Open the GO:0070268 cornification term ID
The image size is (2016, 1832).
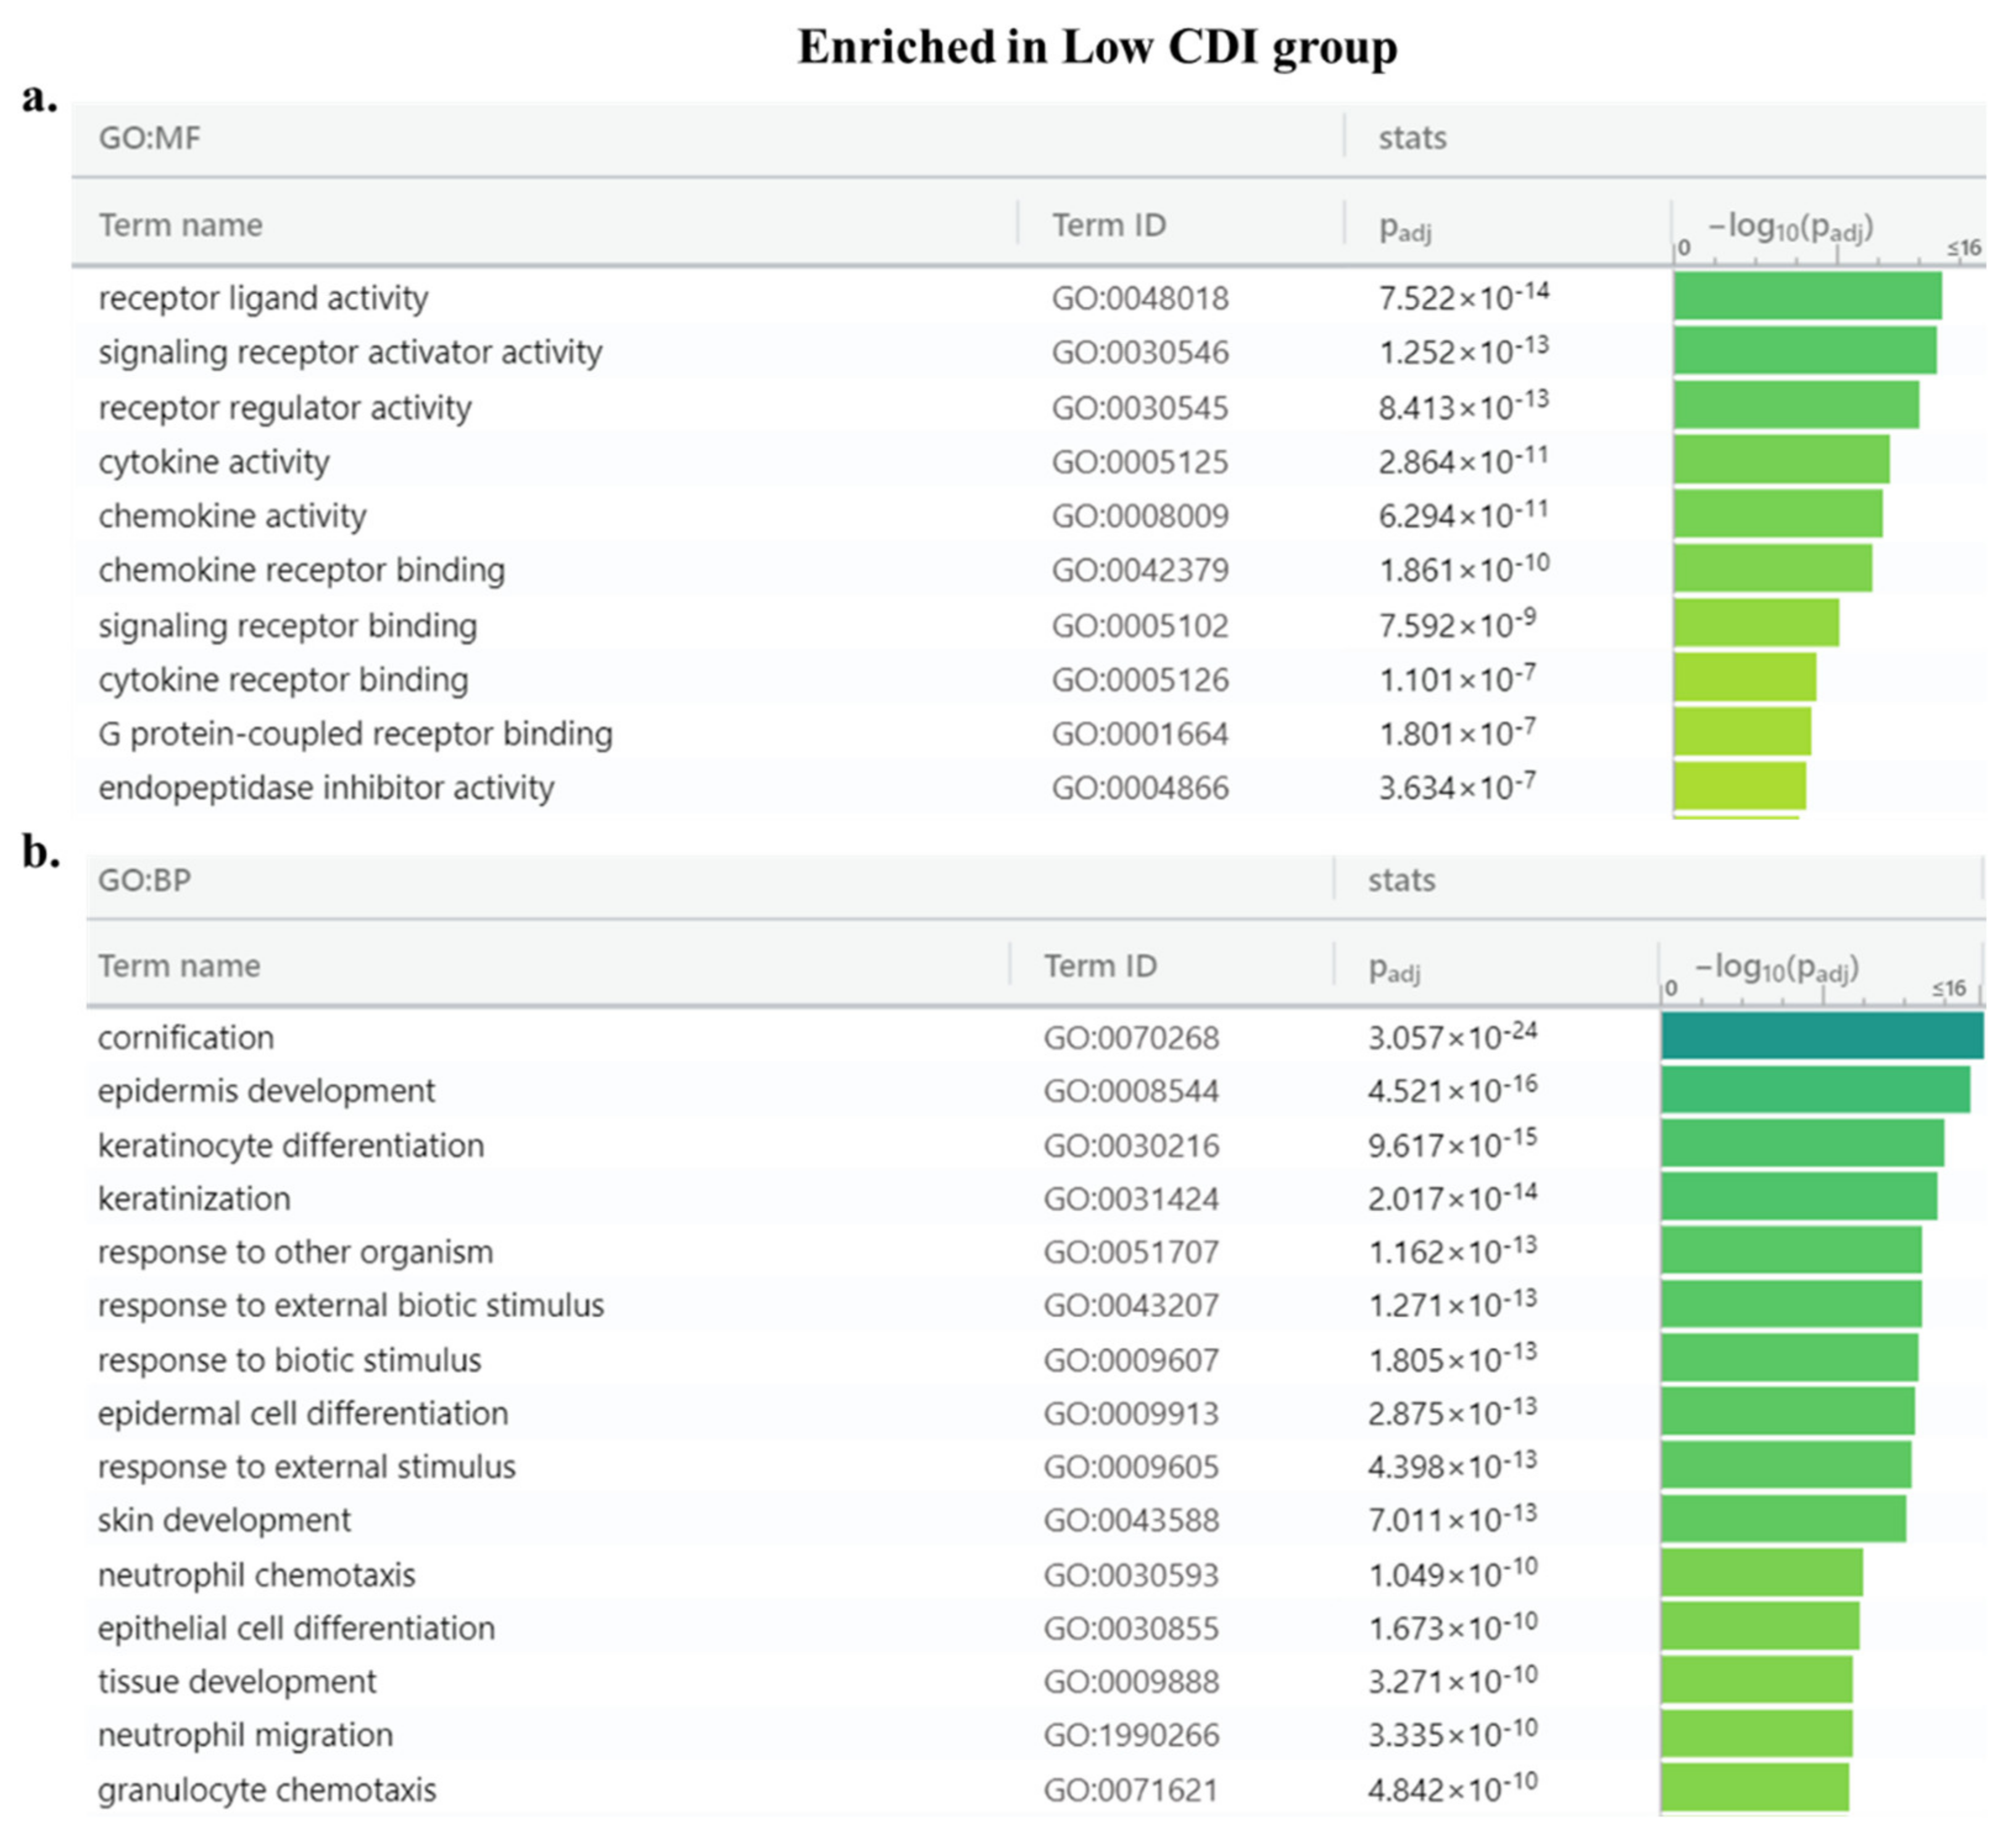click(x=1131, y=1038)
